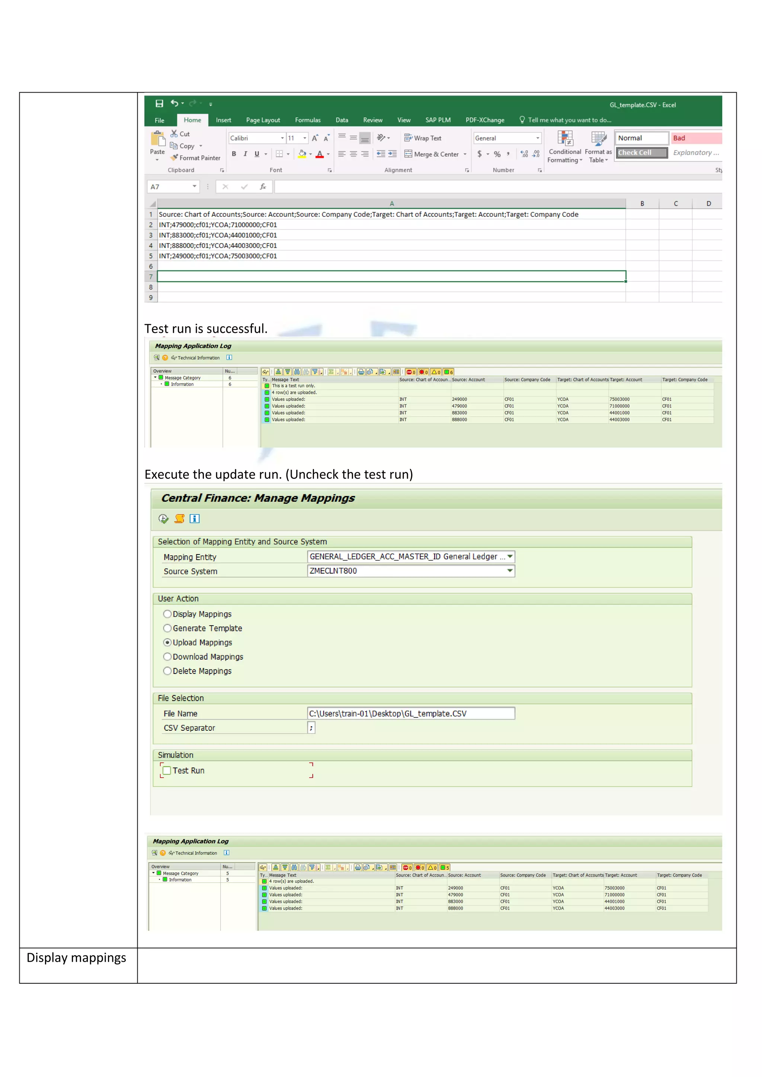Open the File tab in Excel

click(160, 120)
